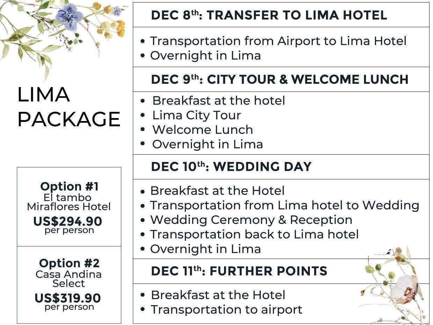Click the Welcome Lunch bullet item

tap(202, 130)
